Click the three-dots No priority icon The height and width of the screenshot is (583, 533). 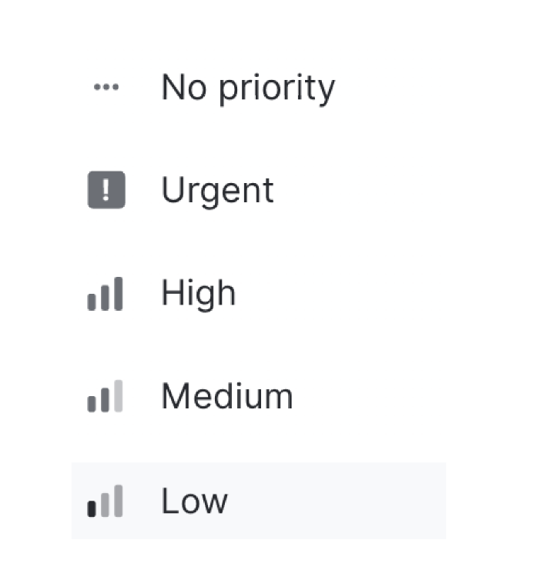(106, 87)
